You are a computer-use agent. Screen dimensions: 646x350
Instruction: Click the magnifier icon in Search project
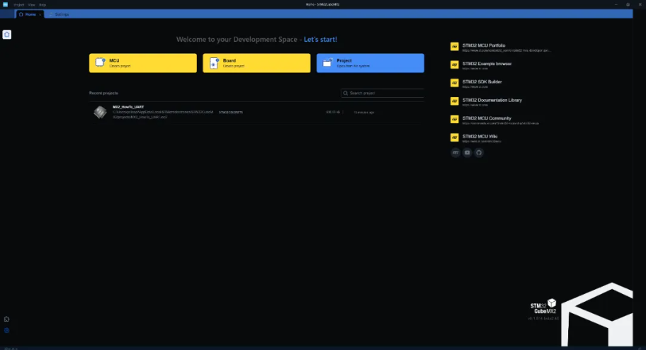point(346,94)
